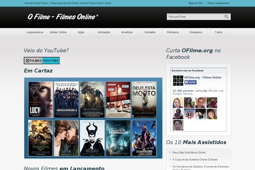Click the Em Cartaz heading
Screen dimensions: 255x170
click(x=38, y=71)
